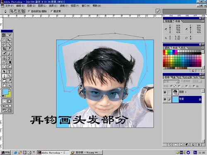Screen dimensions: 207x155
Task: Toggle lock transparent pixels checkbox
Action: (171, 86)
